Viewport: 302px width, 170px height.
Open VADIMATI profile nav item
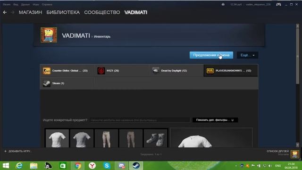coord(136,12)
